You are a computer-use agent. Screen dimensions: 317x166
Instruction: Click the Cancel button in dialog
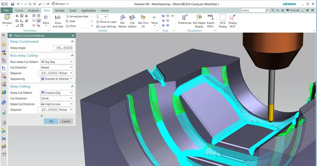(x=66, y=121)
